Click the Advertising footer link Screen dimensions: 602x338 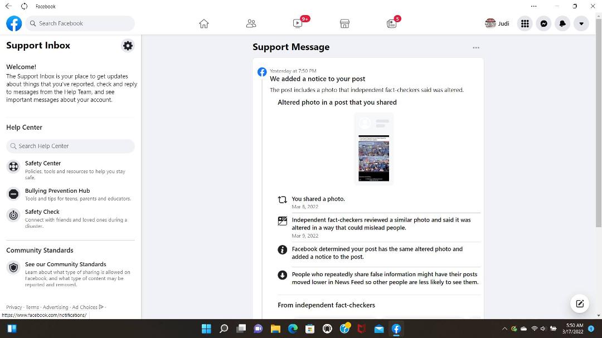(55, 307)
